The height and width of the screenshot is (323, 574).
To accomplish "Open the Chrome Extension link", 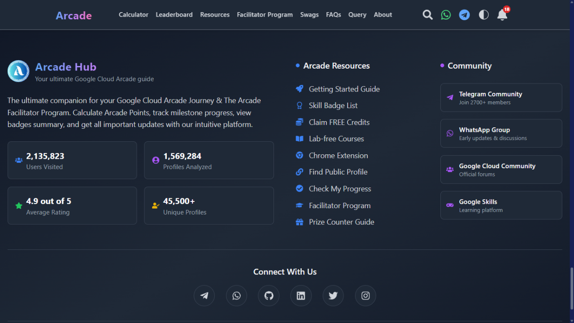I will (x=339, y=155).
